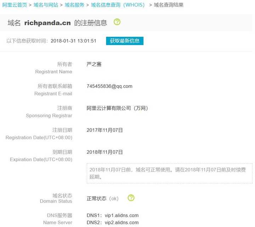Image resolution: width=255 pixels, height=227 pixels.
Task: Click the Sponsoring Registrar label
Action: coord(49,115)
